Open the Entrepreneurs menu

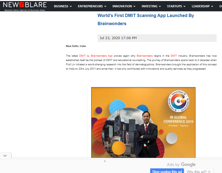click(92, 6)
